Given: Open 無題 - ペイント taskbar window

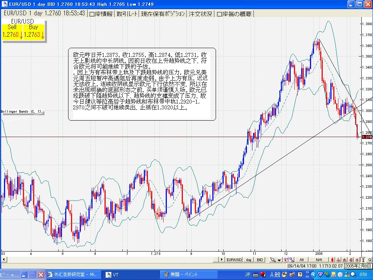Looking at the screenshot, I should pyautogui.click(x=189, y=275).
